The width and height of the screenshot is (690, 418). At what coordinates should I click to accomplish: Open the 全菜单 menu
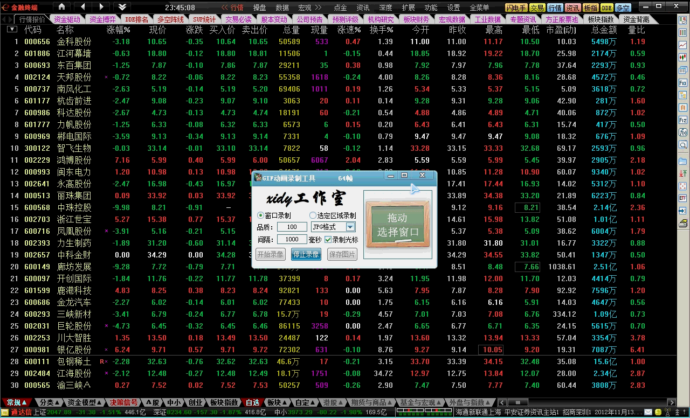click(479, 8)
